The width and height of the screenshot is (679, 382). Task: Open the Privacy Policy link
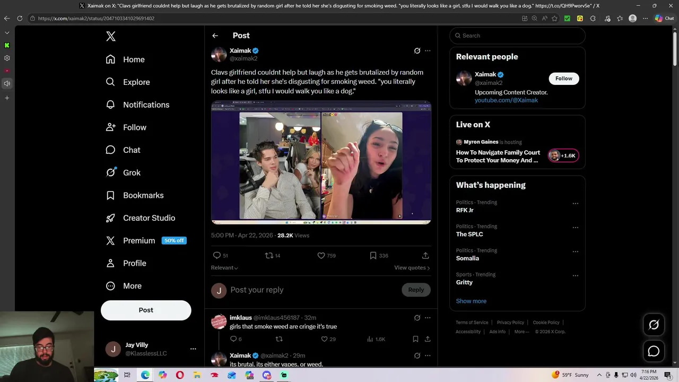tap(510, 323)
